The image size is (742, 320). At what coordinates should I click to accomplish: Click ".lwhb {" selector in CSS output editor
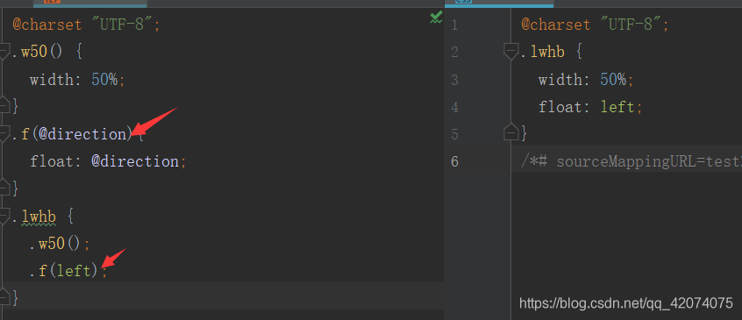tap(552, 52)
